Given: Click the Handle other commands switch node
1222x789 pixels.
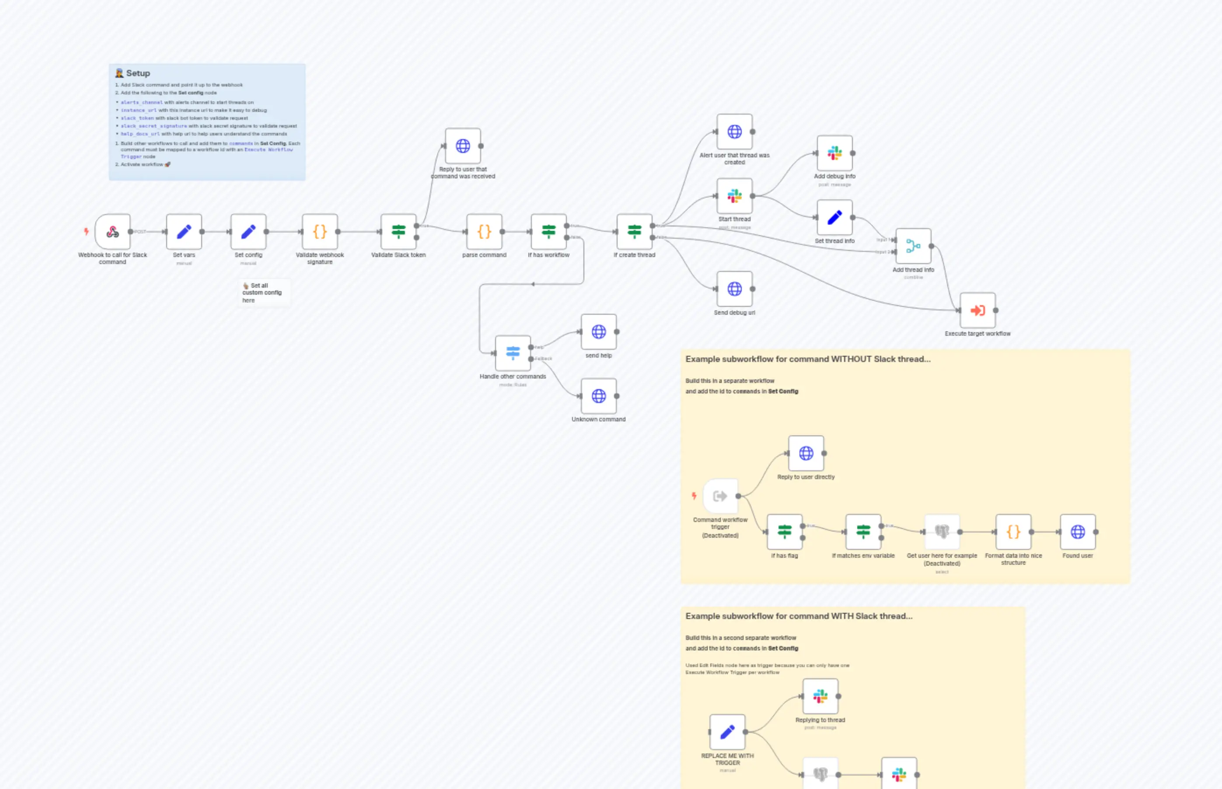Looking at the screenshot, I should (513, 352).
